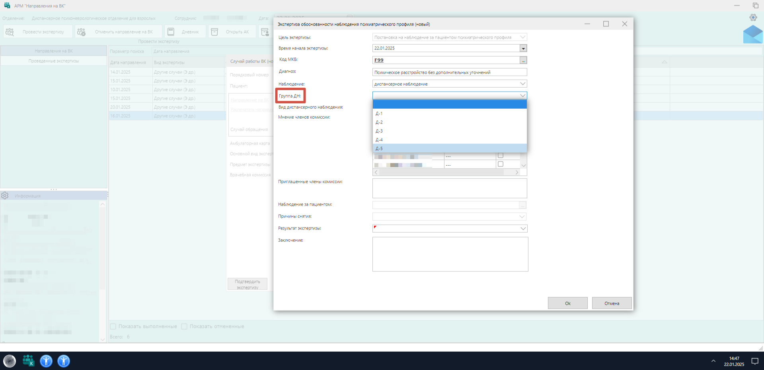Click in the Приглашенные члены комиссии field
764x370 pixels.
pos(450,188)
